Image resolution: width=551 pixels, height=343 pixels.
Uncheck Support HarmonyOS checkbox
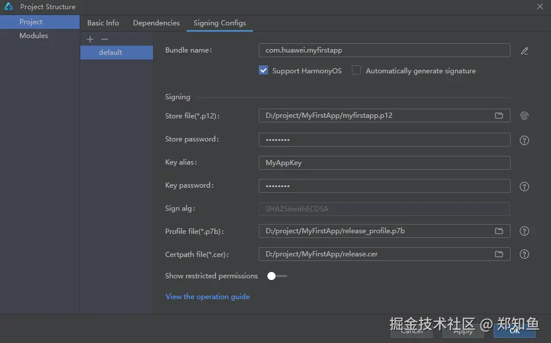(x=263, y=70)
